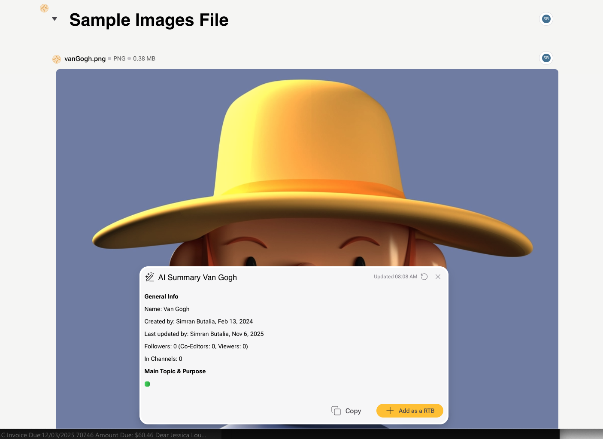This screenshot has height=439, width=603.
Task: Refresh the AI summary
Action: (424, 277)
